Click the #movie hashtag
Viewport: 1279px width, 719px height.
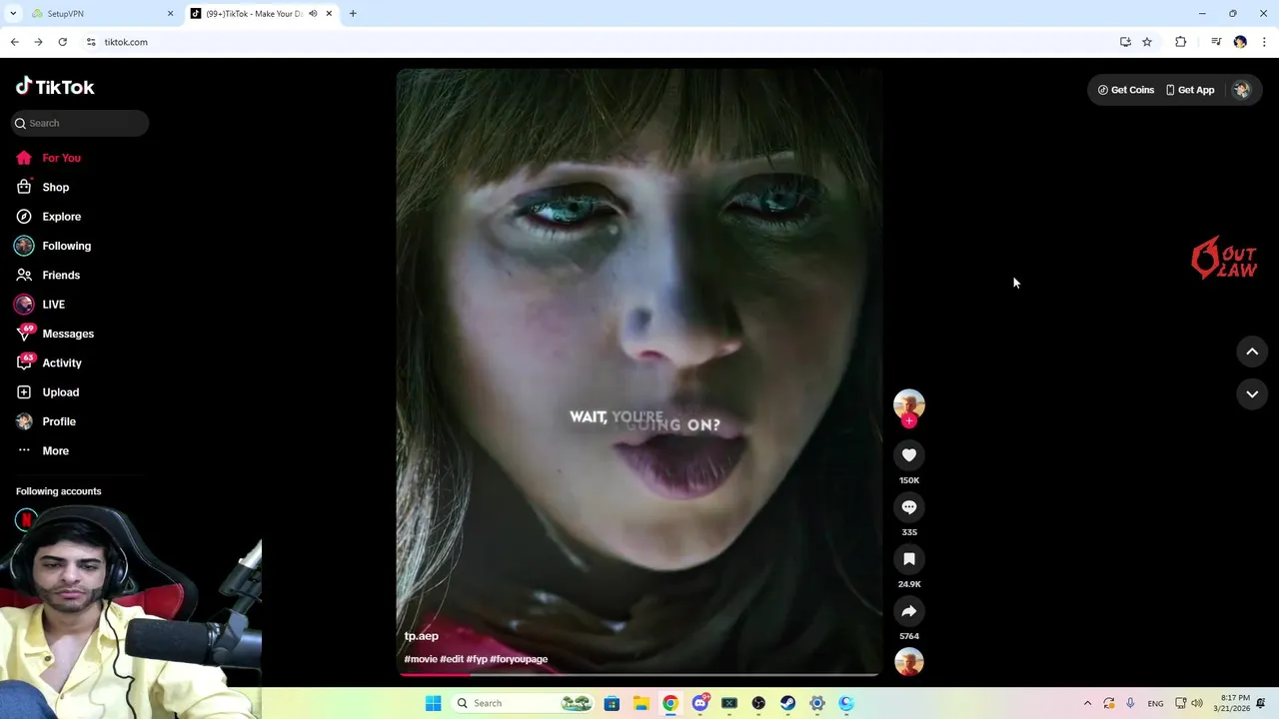421,659
